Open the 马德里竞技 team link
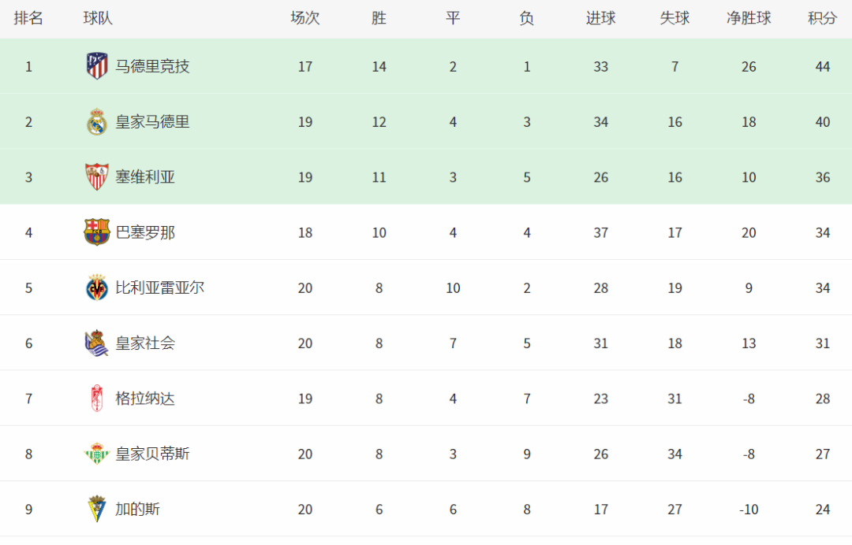Screen dimensions: 852x545 (152, 67)
